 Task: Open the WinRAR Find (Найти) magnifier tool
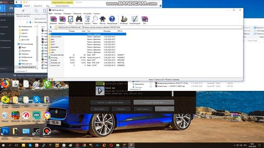coord(95,20)
